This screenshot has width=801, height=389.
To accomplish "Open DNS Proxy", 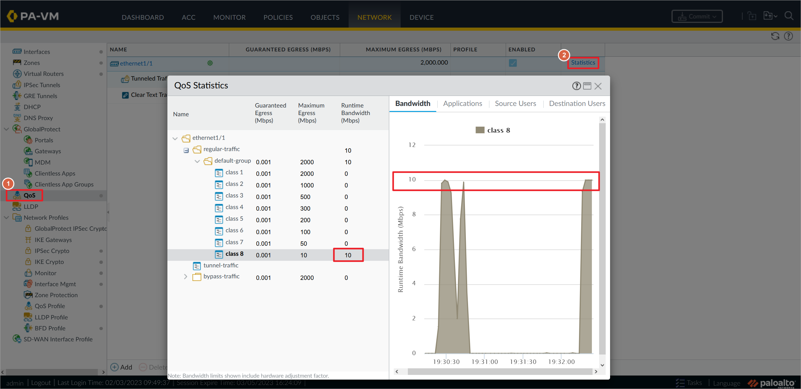I will tap(38, 118).
